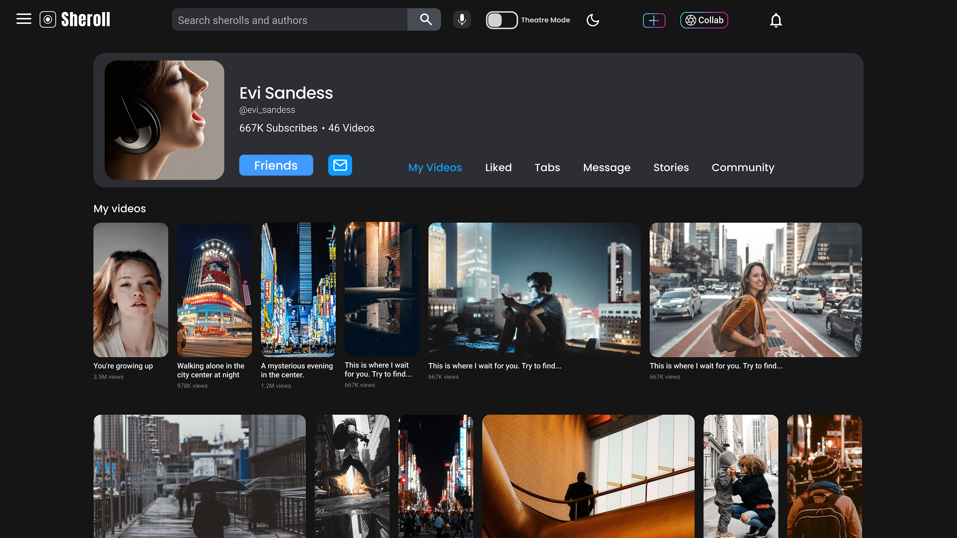Click Evi Sandess profile picture

click(164, 120)
